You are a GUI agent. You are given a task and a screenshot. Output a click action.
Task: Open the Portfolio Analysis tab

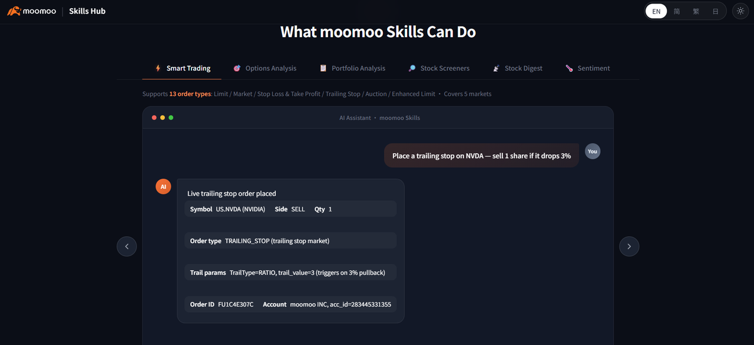coord(352,68)
